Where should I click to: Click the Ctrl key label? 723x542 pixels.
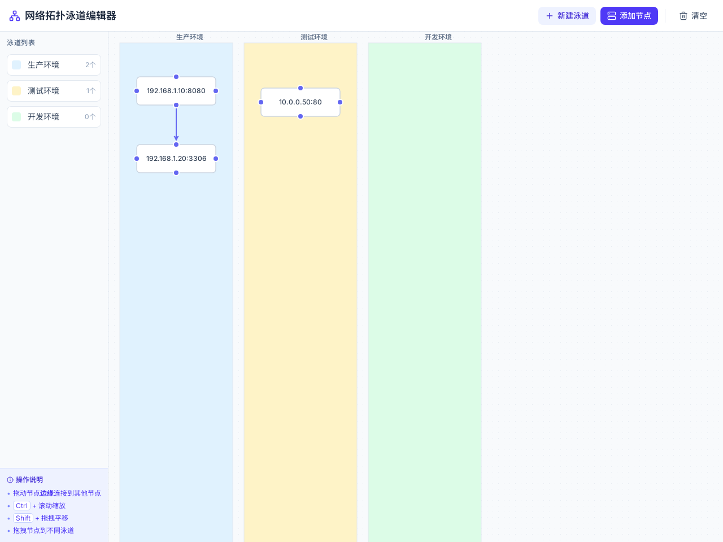[x=21, y=506]
